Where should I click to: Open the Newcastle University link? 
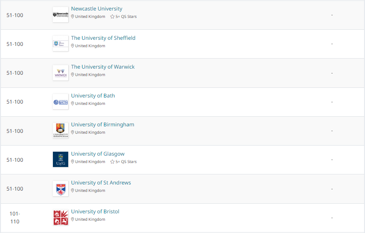pos(97,9)
